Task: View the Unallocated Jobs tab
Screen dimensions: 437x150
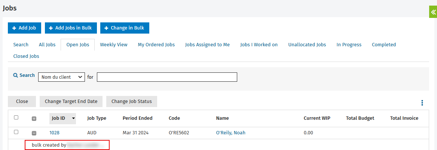Action: [x=307, y=45]
